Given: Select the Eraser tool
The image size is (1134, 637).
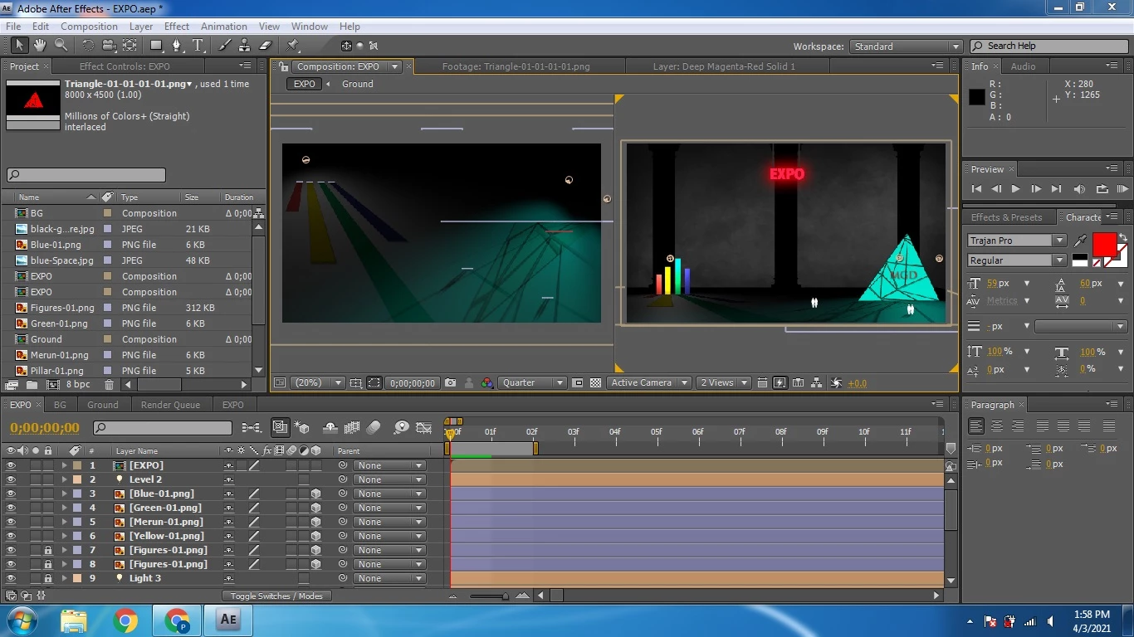Looking at the screenshot, I should (x=266, y=46).
